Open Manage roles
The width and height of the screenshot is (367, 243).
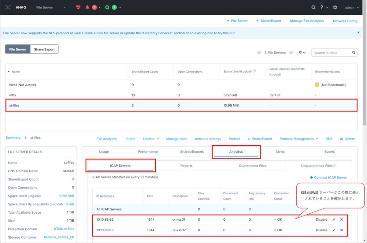click(176, 139)
